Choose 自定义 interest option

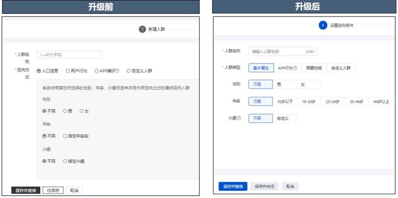pos(284,118)
